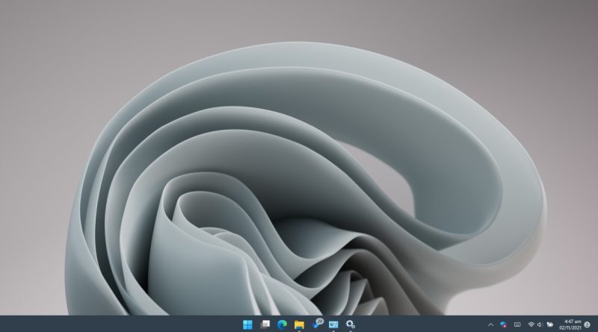
Task: Launch Microsoft Edge from the taskbar
Action: [283, 325]
